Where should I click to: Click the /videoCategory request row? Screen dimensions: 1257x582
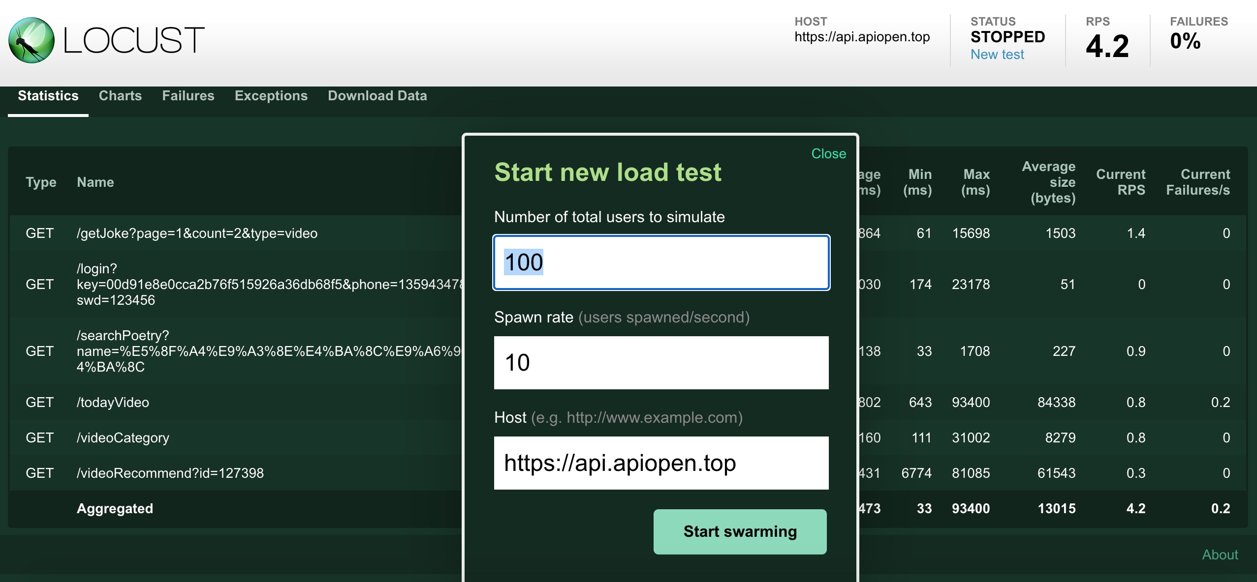pos(122,437)
